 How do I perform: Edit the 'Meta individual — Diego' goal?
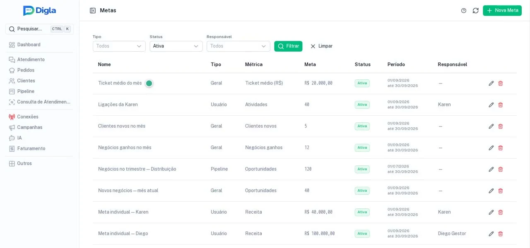pos(491,234)
